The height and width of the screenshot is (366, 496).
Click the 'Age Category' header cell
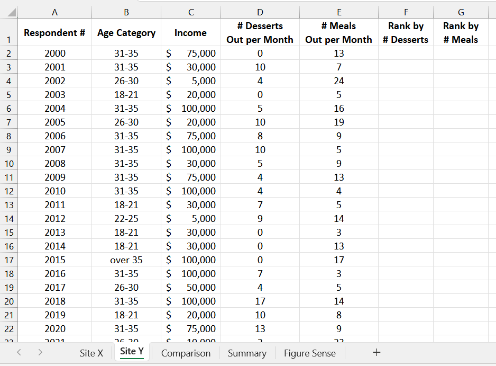click(126, 33)
